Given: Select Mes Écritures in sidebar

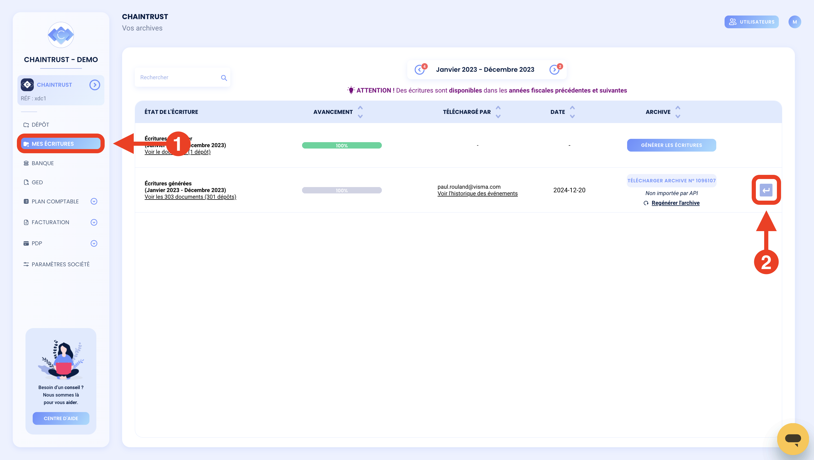Looking at the screenshot, I should pos(61,144).
